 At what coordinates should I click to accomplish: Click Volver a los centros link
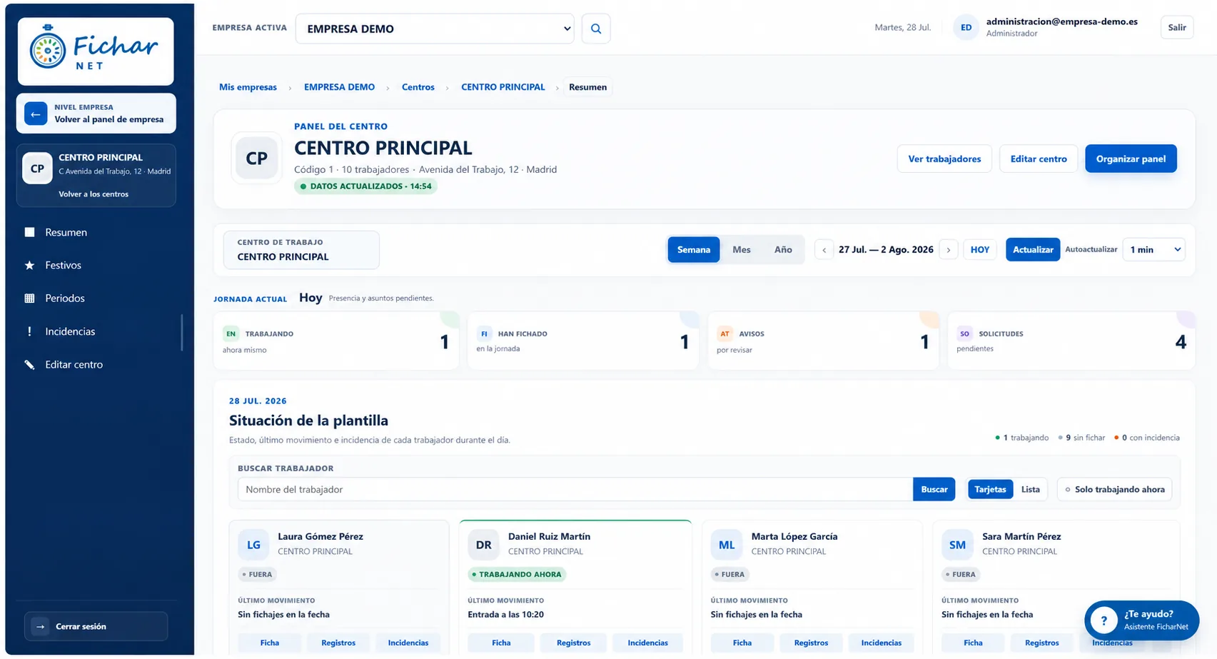(x=94, y=194)
